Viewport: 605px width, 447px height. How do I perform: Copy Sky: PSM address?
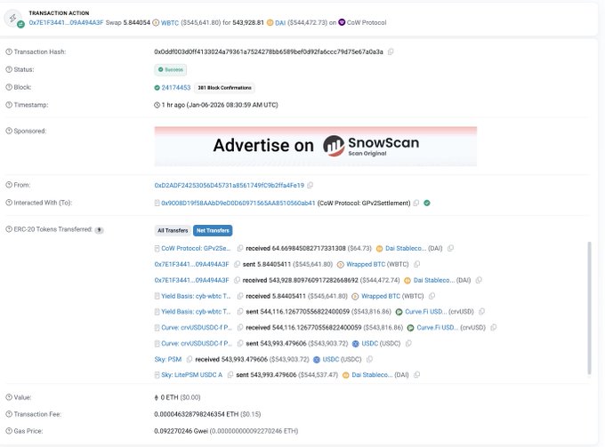click(189, 359)
